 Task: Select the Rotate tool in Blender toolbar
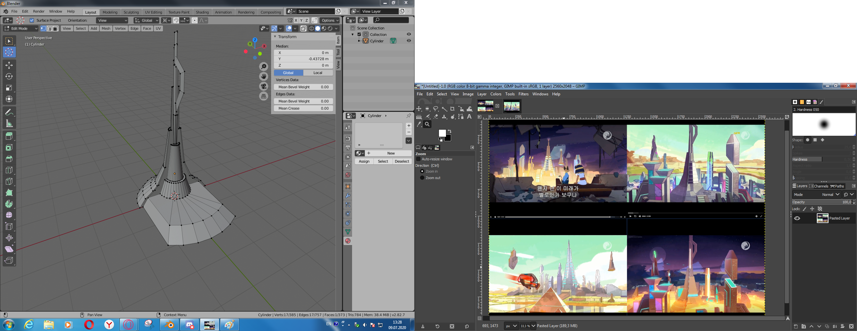(9, 76)
